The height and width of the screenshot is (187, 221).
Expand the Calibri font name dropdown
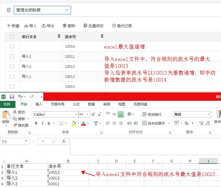[x=76, y=115]
